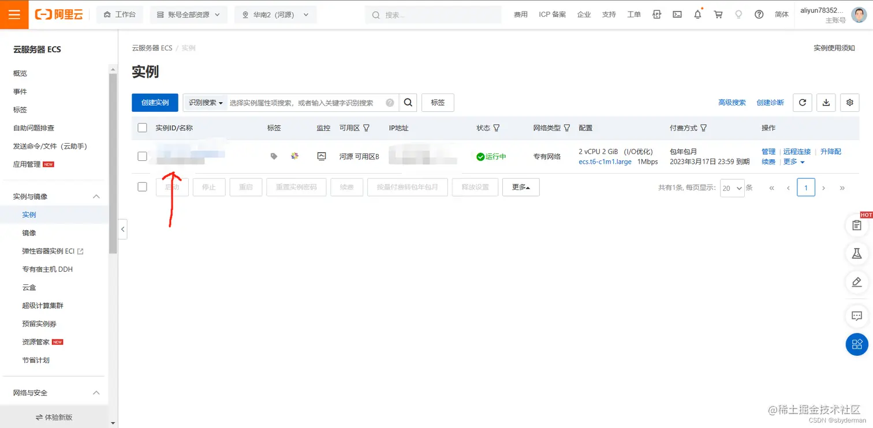
Task: Click 体验新版 at sidebar bottom
Action: tap(54, 417)
